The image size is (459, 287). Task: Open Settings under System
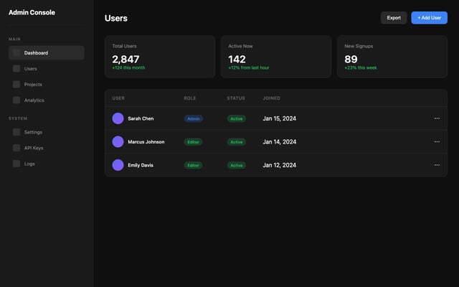[46, 132]
